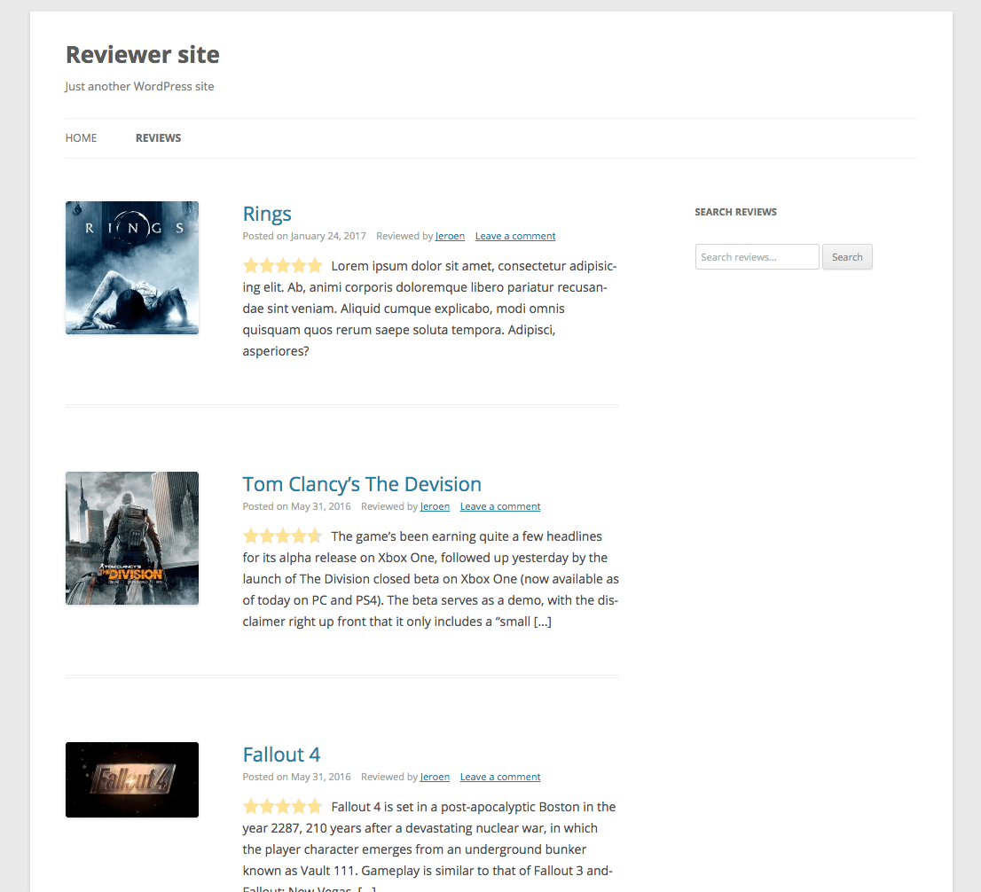
Task: Click the Rings movie poster thumbnail
Action: (132, 268)
